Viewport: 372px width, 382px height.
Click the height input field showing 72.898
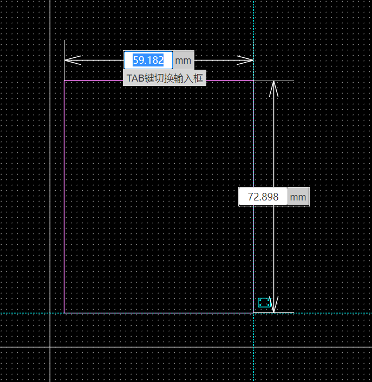pos(263,197)
